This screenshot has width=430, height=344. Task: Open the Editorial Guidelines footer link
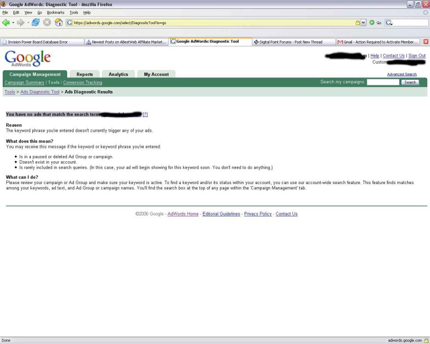pyautogui.click(x=221, y=214)
